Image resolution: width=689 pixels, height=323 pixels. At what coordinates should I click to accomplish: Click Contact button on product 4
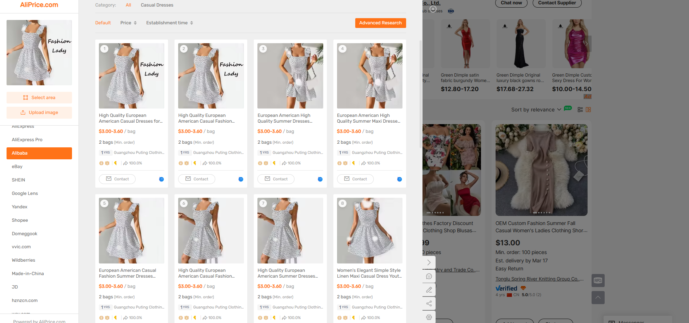click(355, 179)
